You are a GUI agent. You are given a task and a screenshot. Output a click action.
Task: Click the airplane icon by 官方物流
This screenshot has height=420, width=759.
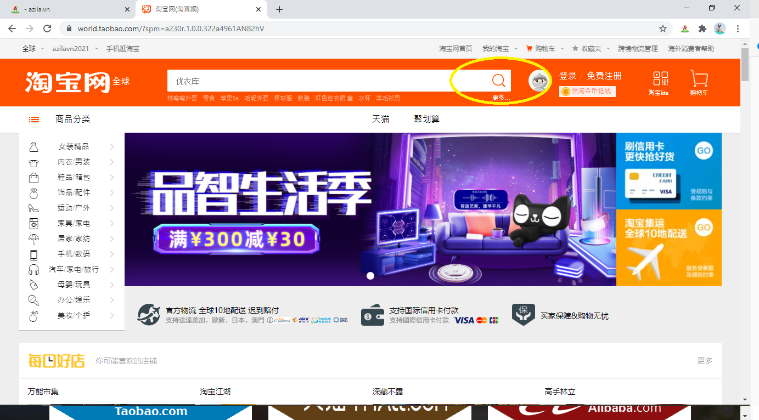pyautogui.click(x=149, y=315)
